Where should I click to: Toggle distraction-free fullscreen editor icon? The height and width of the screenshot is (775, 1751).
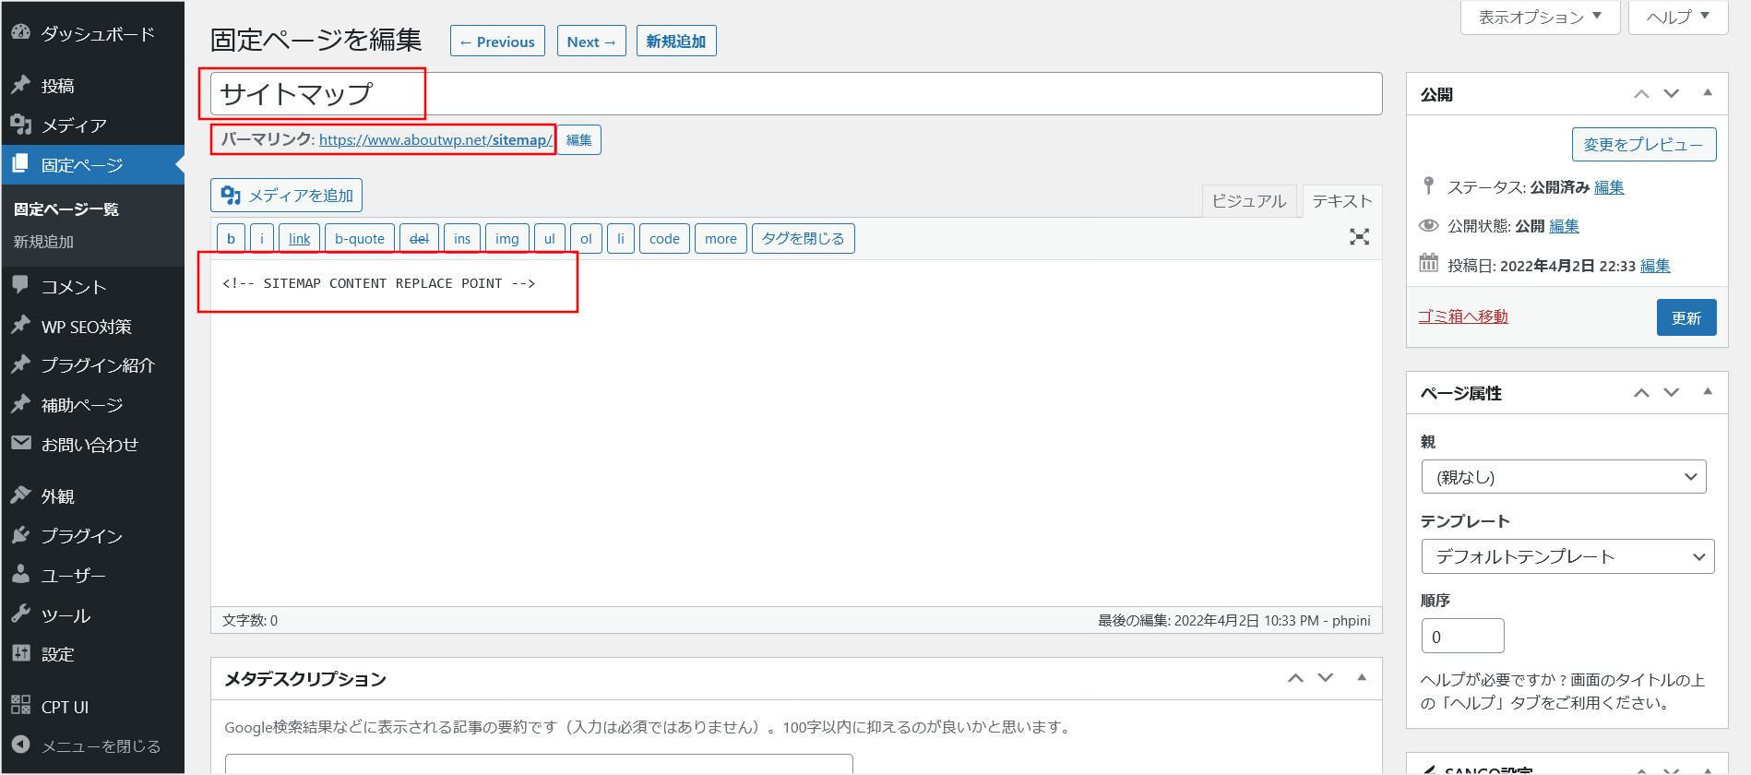[x=1359, y=237]
